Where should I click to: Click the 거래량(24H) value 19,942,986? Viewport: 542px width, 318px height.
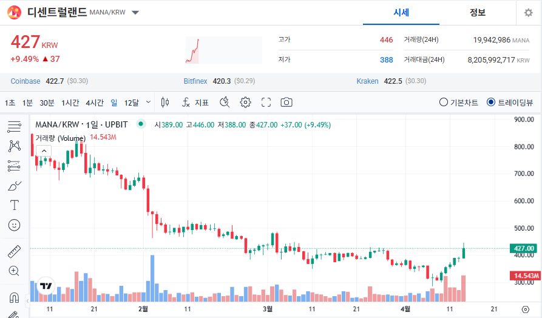pyautogui.click(x=492, y=40)
